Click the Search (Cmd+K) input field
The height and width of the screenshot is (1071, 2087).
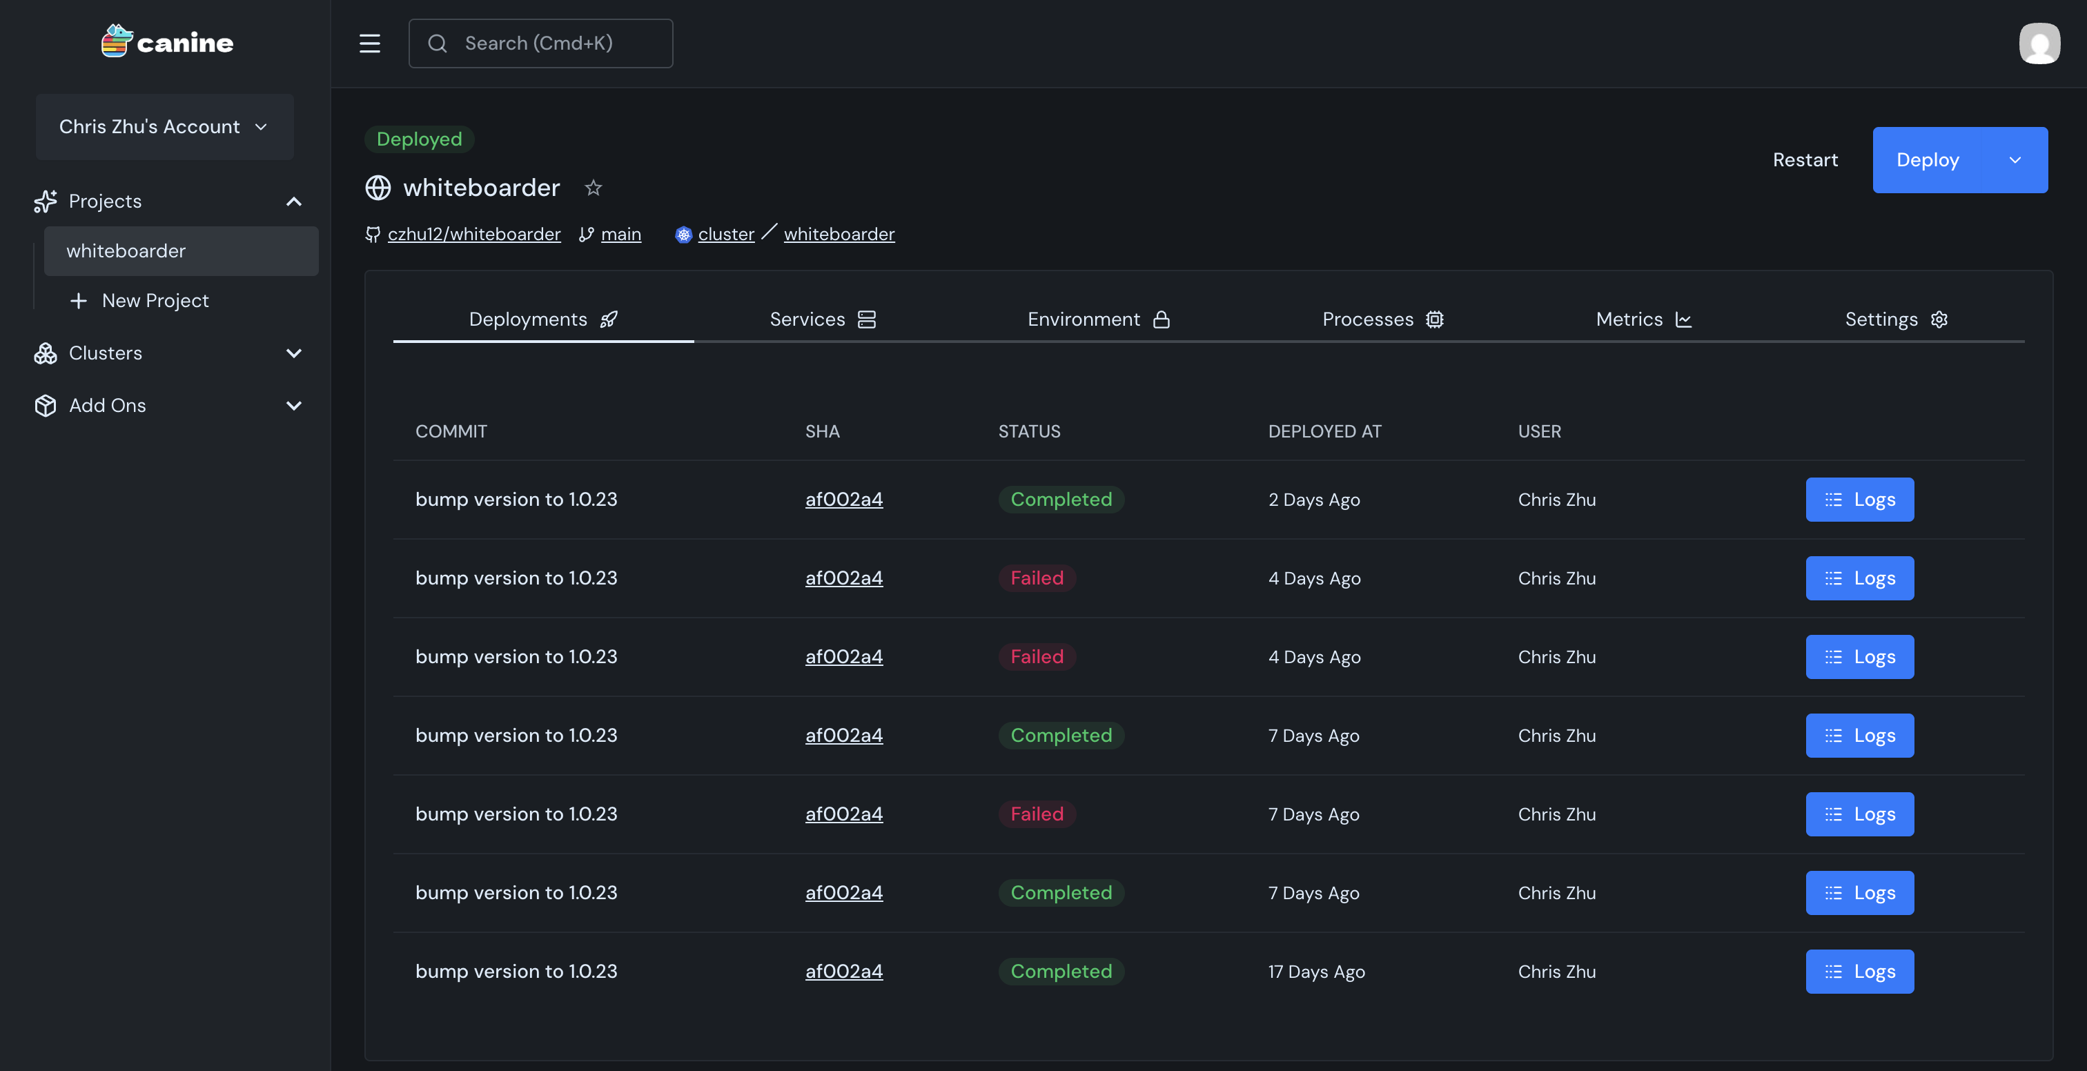tap(540, 43)
